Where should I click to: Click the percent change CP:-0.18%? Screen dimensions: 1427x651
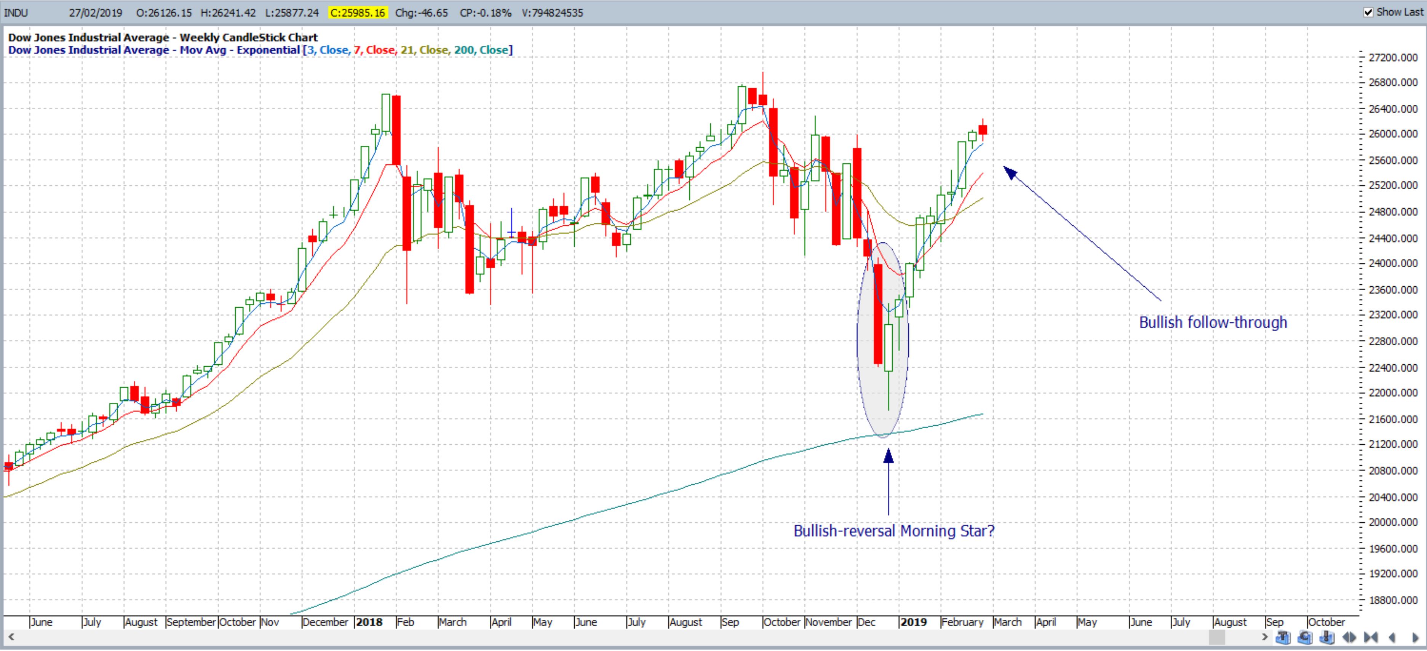click(485, 13)
